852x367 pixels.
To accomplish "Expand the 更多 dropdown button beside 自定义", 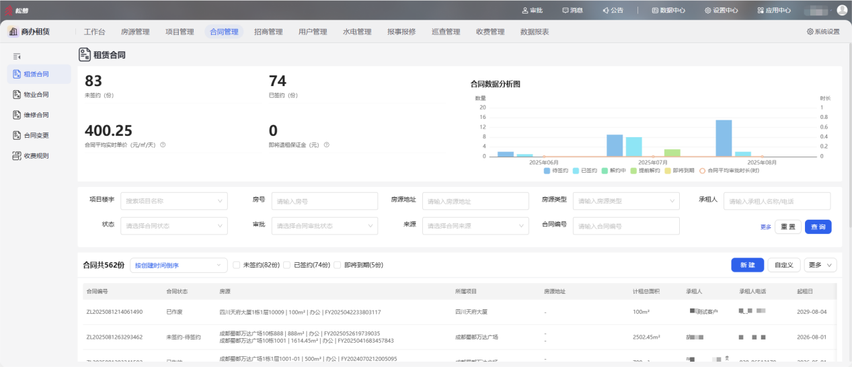I will (x=820, y=265).
